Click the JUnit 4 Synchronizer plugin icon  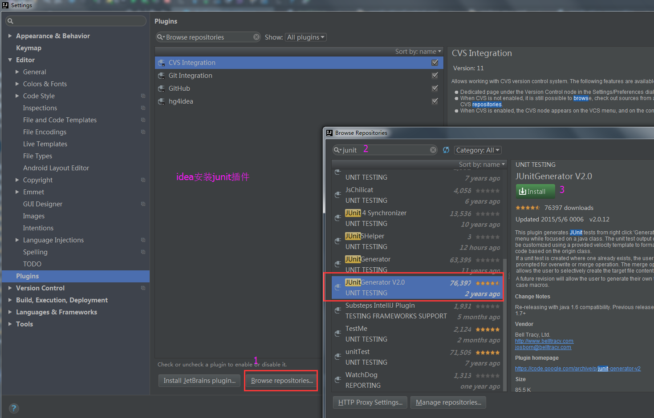[x=338, y=217]
